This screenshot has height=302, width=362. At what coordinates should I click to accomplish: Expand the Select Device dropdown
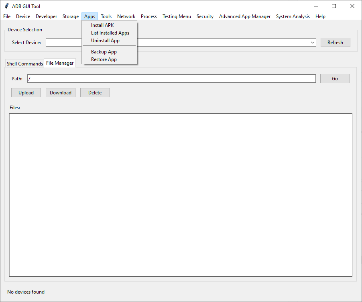(313, 42)
